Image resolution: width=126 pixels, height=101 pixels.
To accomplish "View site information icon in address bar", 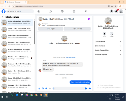I will coord(13,6).
